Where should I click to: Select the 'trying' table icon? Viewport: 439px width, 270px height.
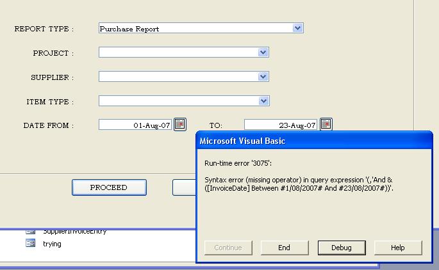click(30, 243)
